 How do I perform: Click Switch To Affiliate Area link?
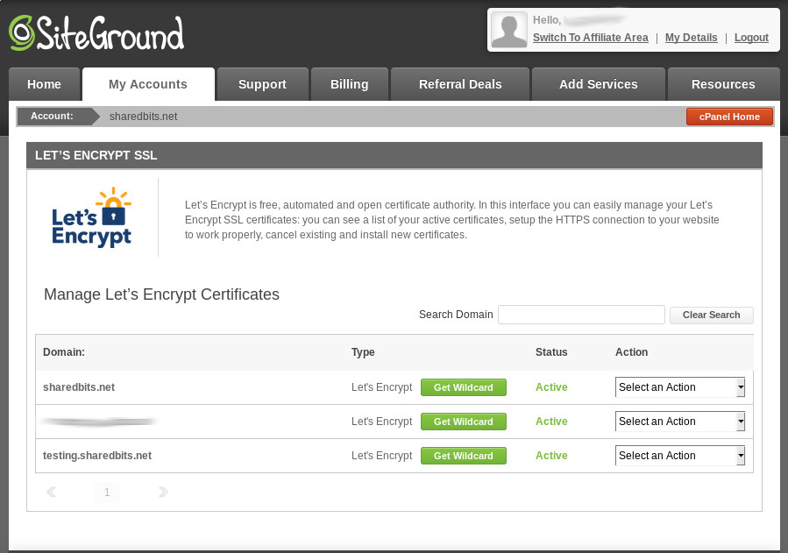tap(591, 38)
